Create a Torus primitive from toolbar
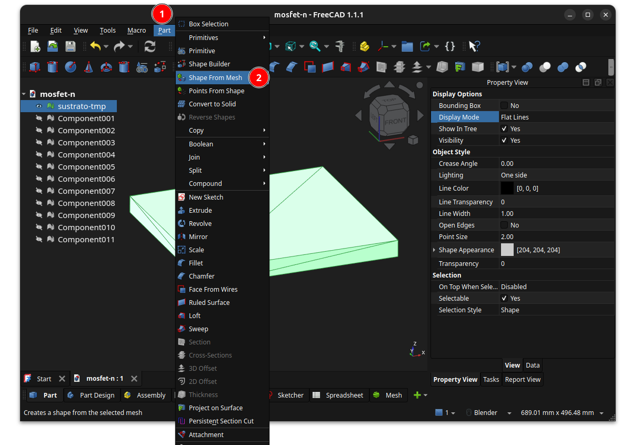Viewport: 621px width, 445px height. coord(106,67)
